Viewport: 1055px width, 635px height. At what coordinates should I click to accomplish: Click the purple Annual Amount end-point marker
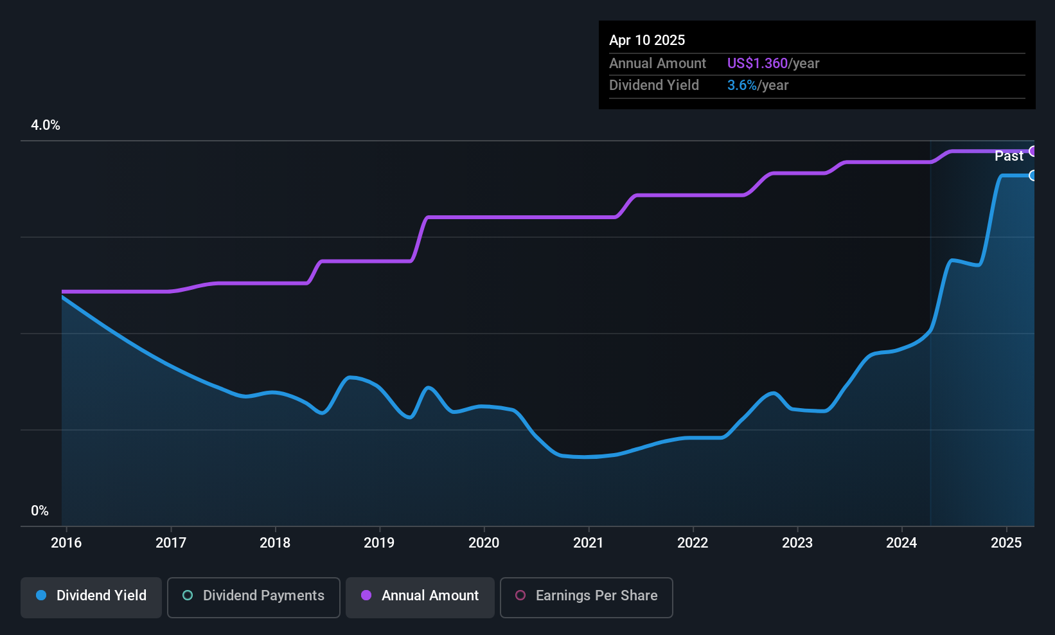(x=1033, y=152)
